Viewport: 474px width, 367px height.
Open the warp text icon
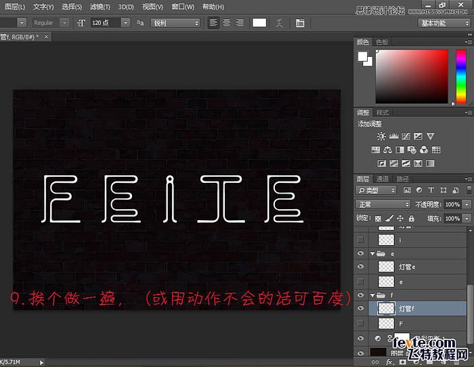click(280, 22)
